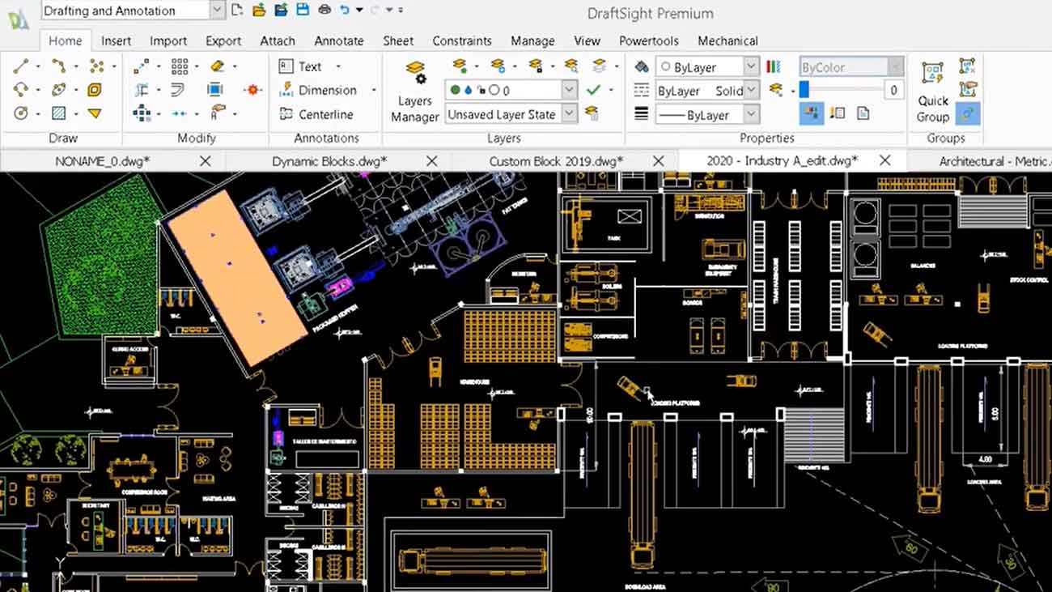Screen dimensions: 1052x592
Task: Click the New document icon
Action: (x=237, y=11)
